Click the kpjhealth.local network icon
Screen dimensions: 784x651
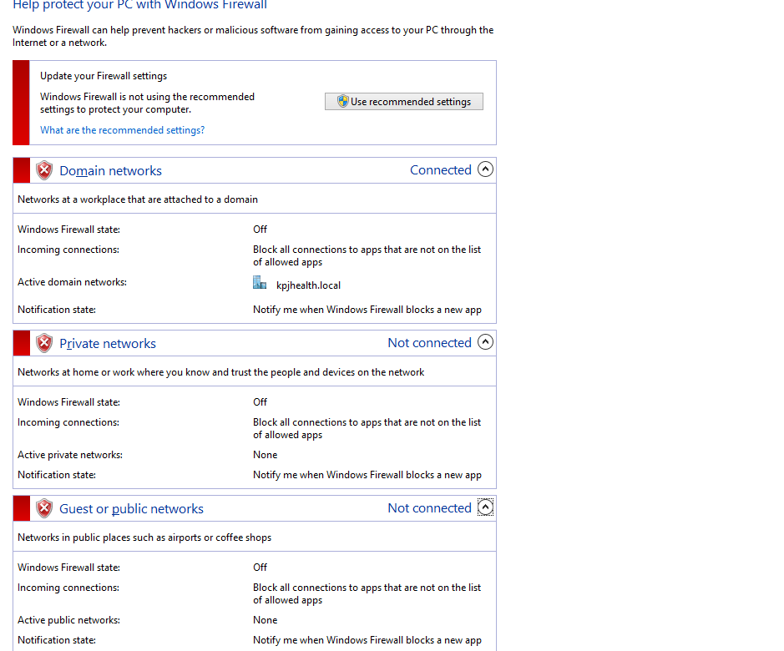pos(260,282)
